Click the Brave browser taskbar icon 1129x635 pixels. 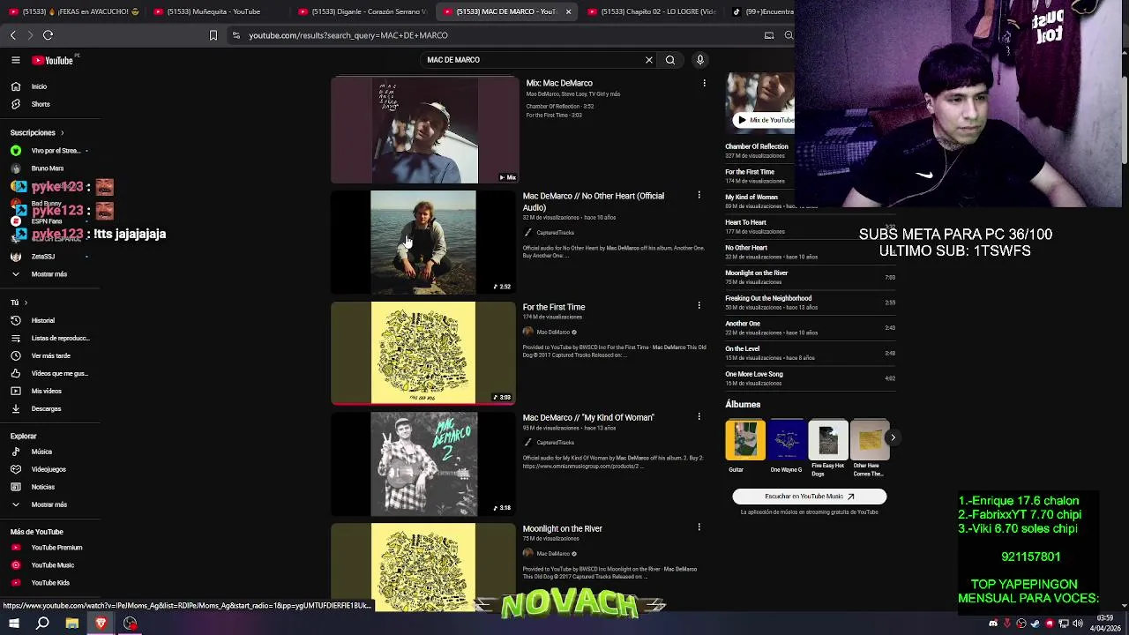coord(101,624)
